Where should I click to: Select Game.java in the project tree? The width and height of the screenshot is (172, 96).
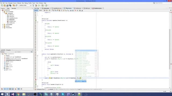click(x=12, y=17)
